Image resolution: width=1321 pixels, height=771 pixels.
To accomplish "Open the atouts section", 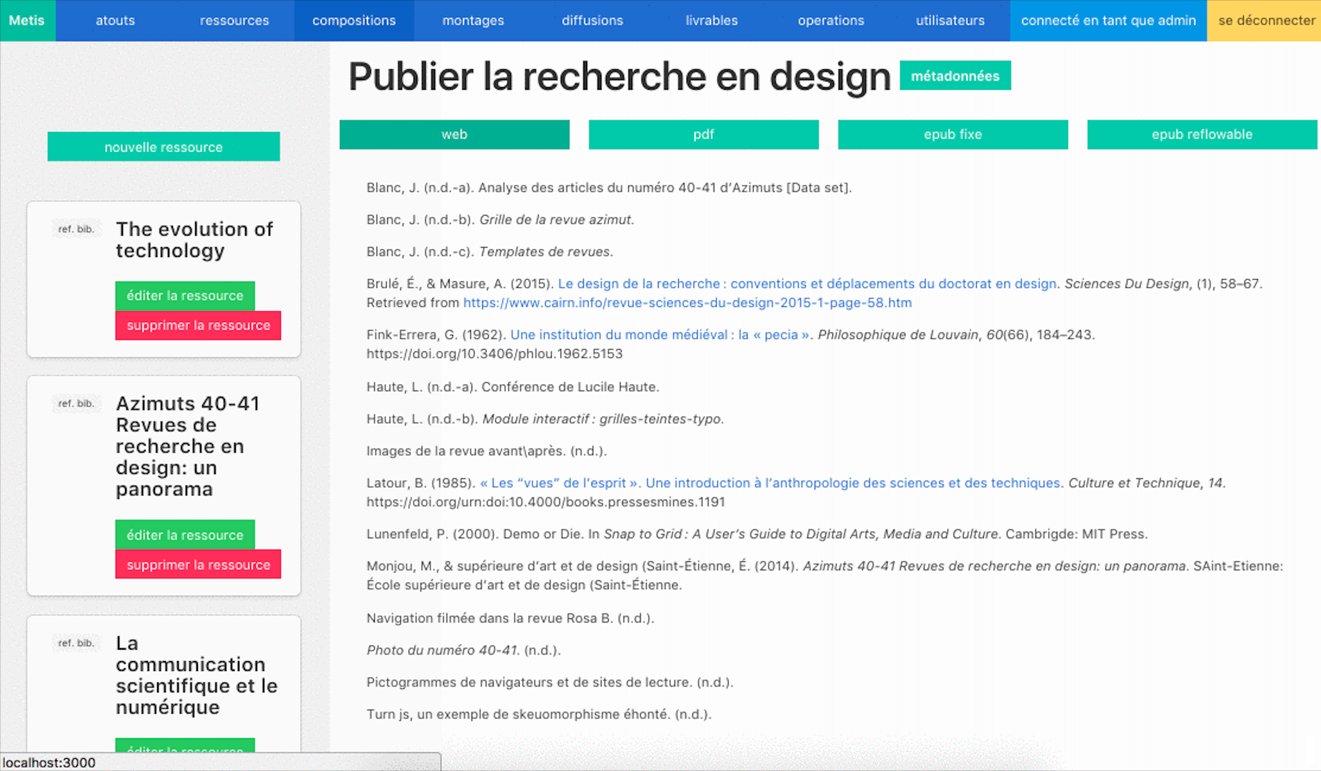I will coord(115,20).
